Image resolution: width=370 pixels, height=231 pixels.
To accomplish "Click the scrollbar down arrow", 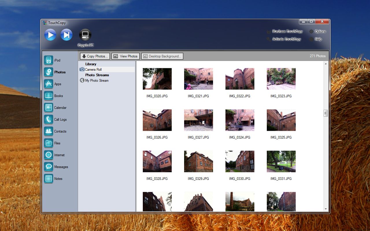I will pyautogui.click(x=326, y=209).
